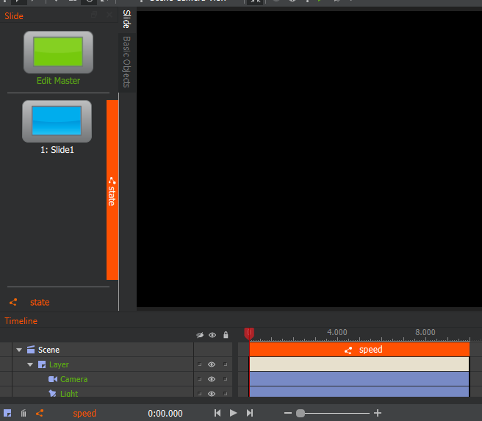Click the shy toggle header icon

[199, 335]
